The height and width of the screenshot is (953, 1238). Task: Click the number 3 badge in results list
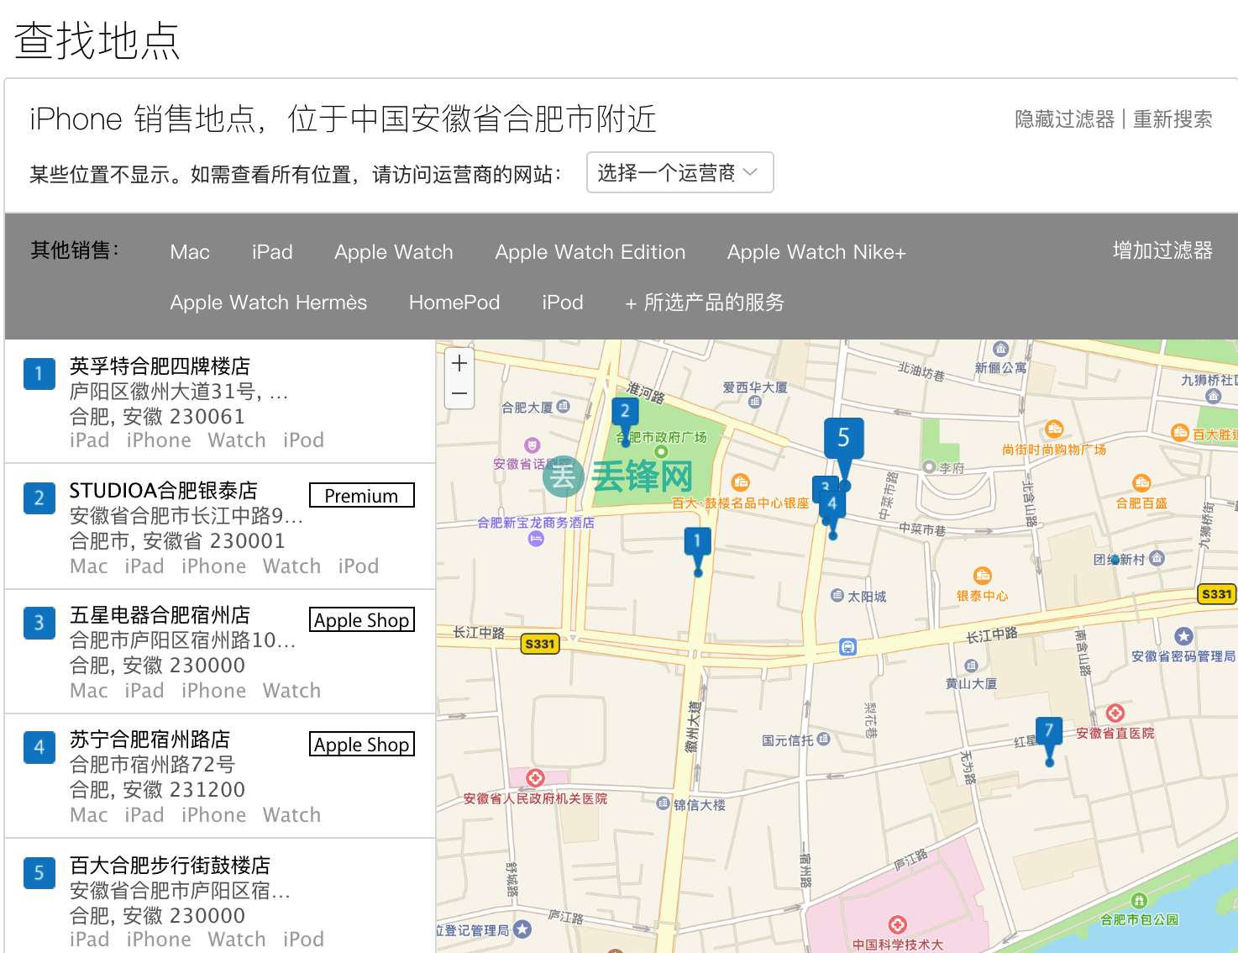pos(39,623)
